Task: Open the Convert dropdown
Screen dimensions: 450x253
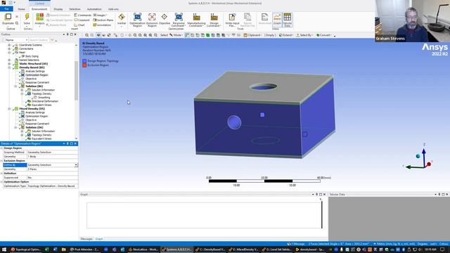Action: coord(323,35)
